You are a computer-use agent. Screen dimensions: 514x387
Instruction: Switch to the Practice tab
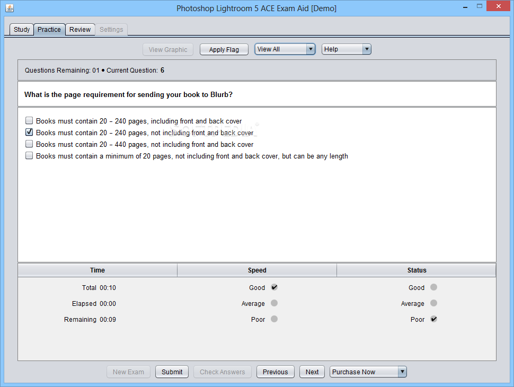49,30
